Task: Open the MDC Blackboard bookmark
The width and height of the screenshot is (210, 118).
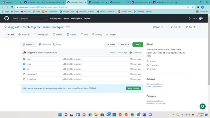Action: (50, 11)
